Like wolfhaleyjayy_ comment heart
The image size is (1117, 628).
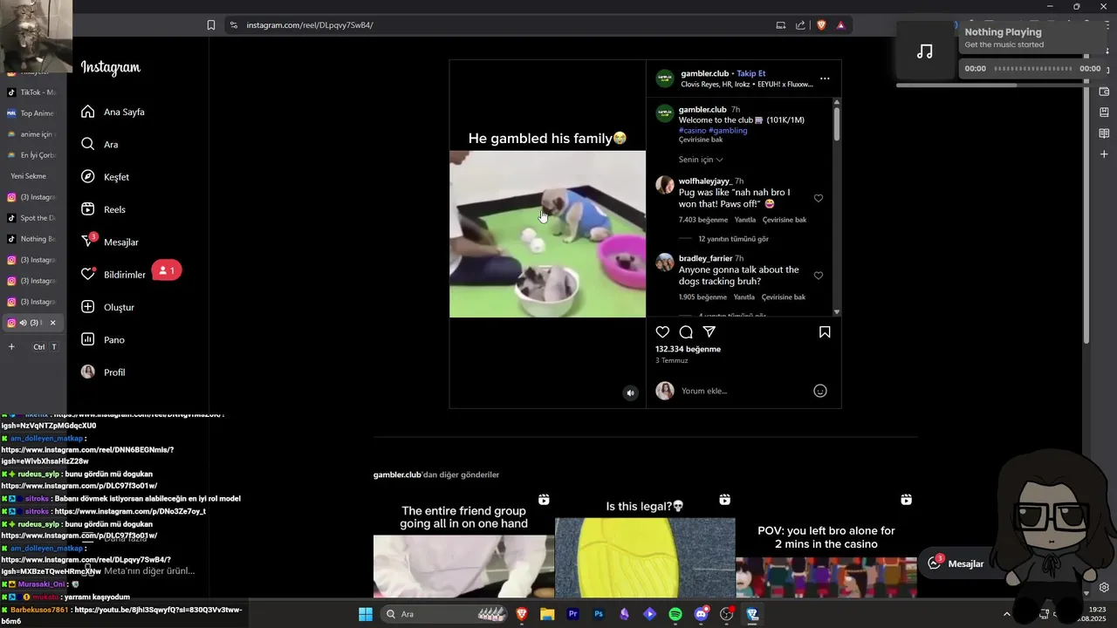point(819,198)
